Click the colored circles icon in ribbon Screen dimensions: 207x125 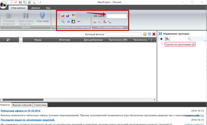coord(73,16)
